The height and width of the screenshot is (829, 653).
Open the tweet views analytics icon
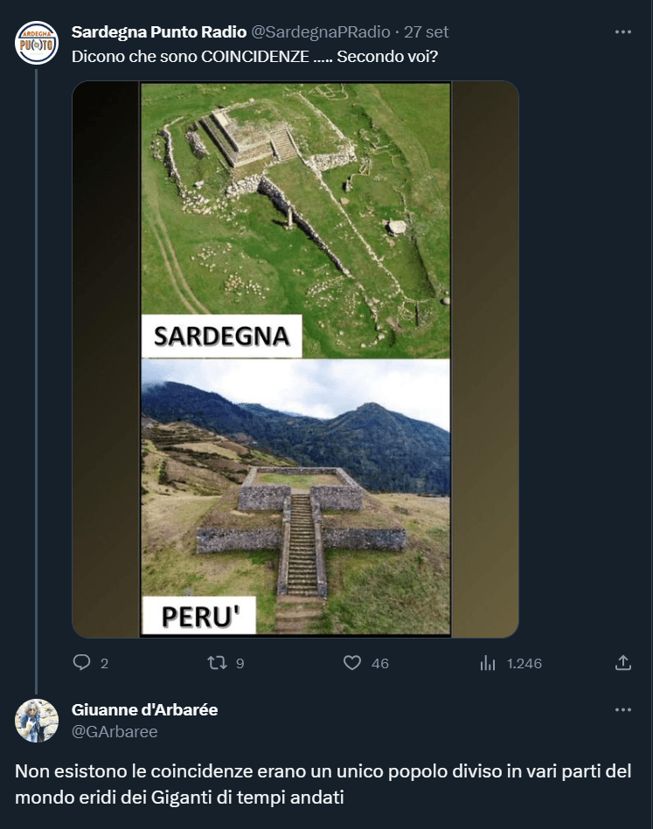pyautogui.click(x=488, y=663)
